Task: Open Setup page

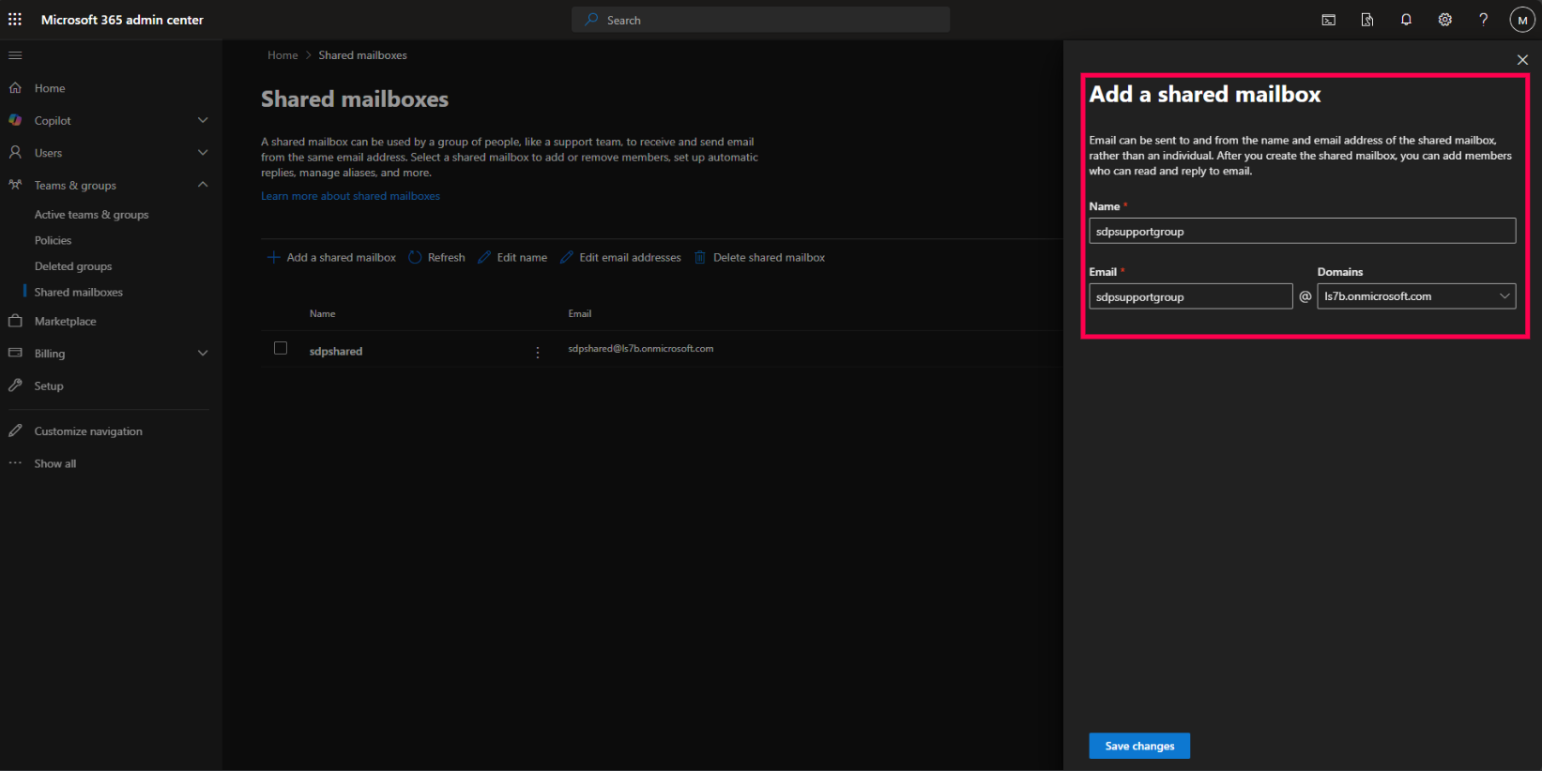Action: point(49,385)
